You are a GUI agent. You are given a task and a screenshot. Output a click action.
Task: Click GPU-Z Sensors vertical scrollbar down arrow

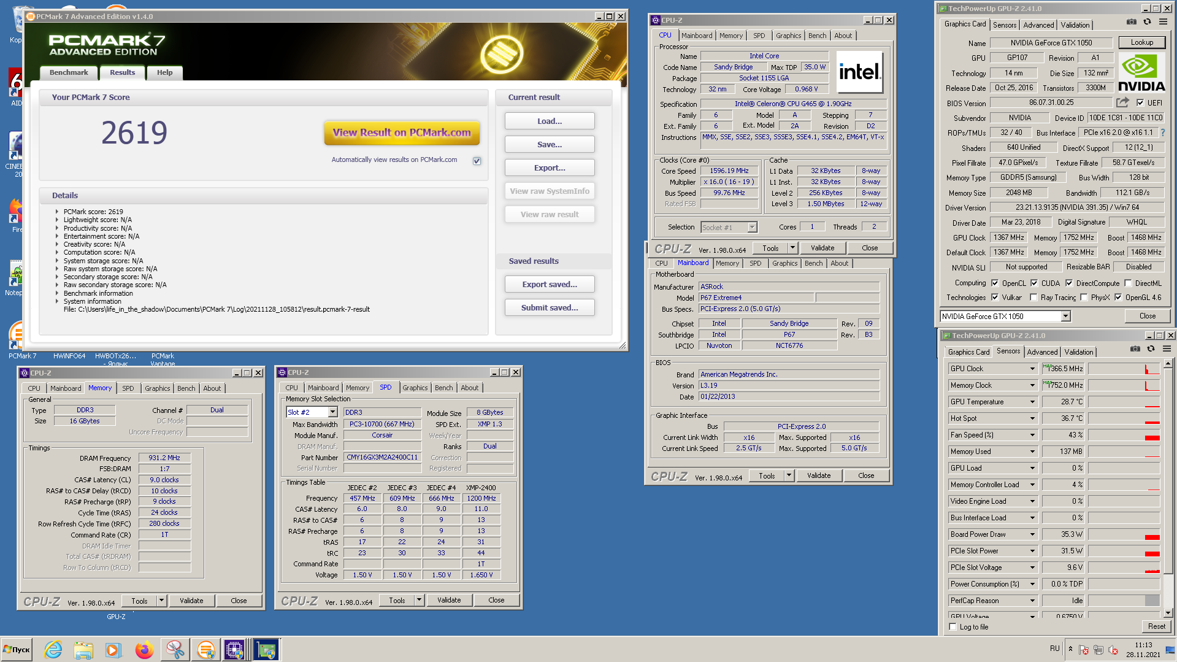click(x=1168, y=613)
